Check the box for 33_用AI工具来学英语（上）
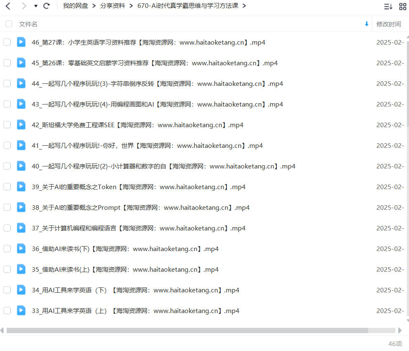The width and height of the screenshot is (409, 351). [7, 310]
